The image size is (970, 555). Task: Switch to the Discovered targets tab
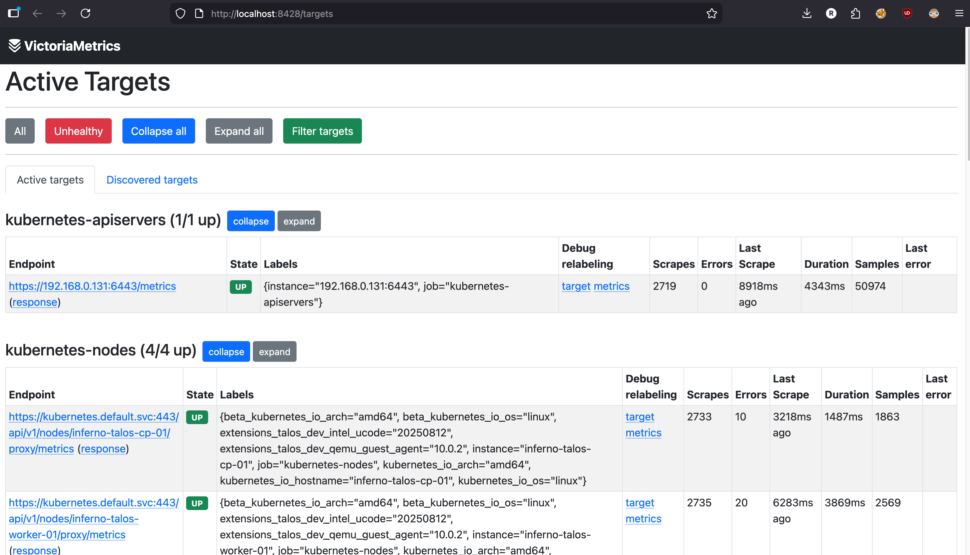pyautogui.click(x=152, y=180)
